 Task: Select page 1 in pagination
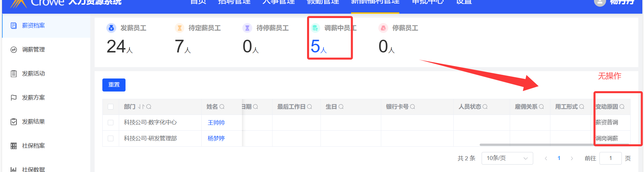[559, 158]
